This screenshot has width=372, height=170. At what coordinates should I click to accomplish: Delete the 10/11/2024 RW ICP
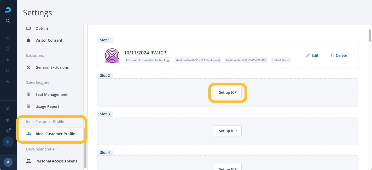click(339, 55)
